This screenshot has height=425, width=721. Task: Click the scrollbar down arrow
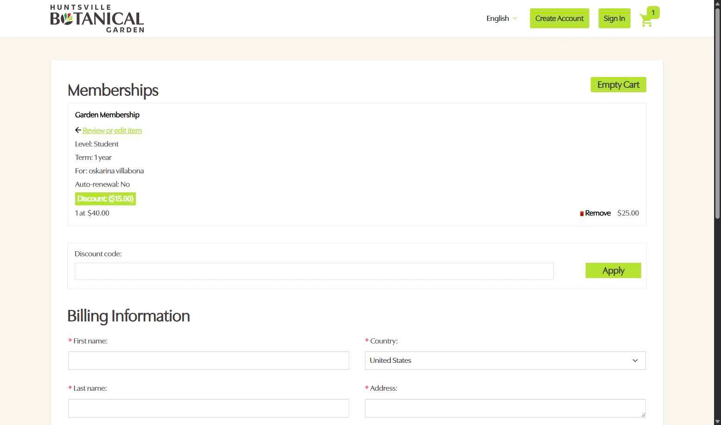click(717, 421)
